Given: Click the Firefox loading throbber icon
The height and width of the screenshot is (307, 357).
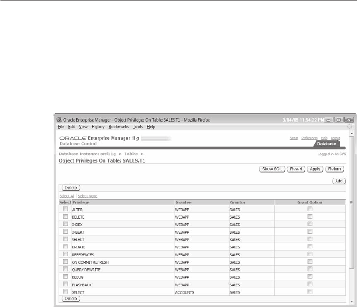Looking at the screenshot, I should pos(350,126).
